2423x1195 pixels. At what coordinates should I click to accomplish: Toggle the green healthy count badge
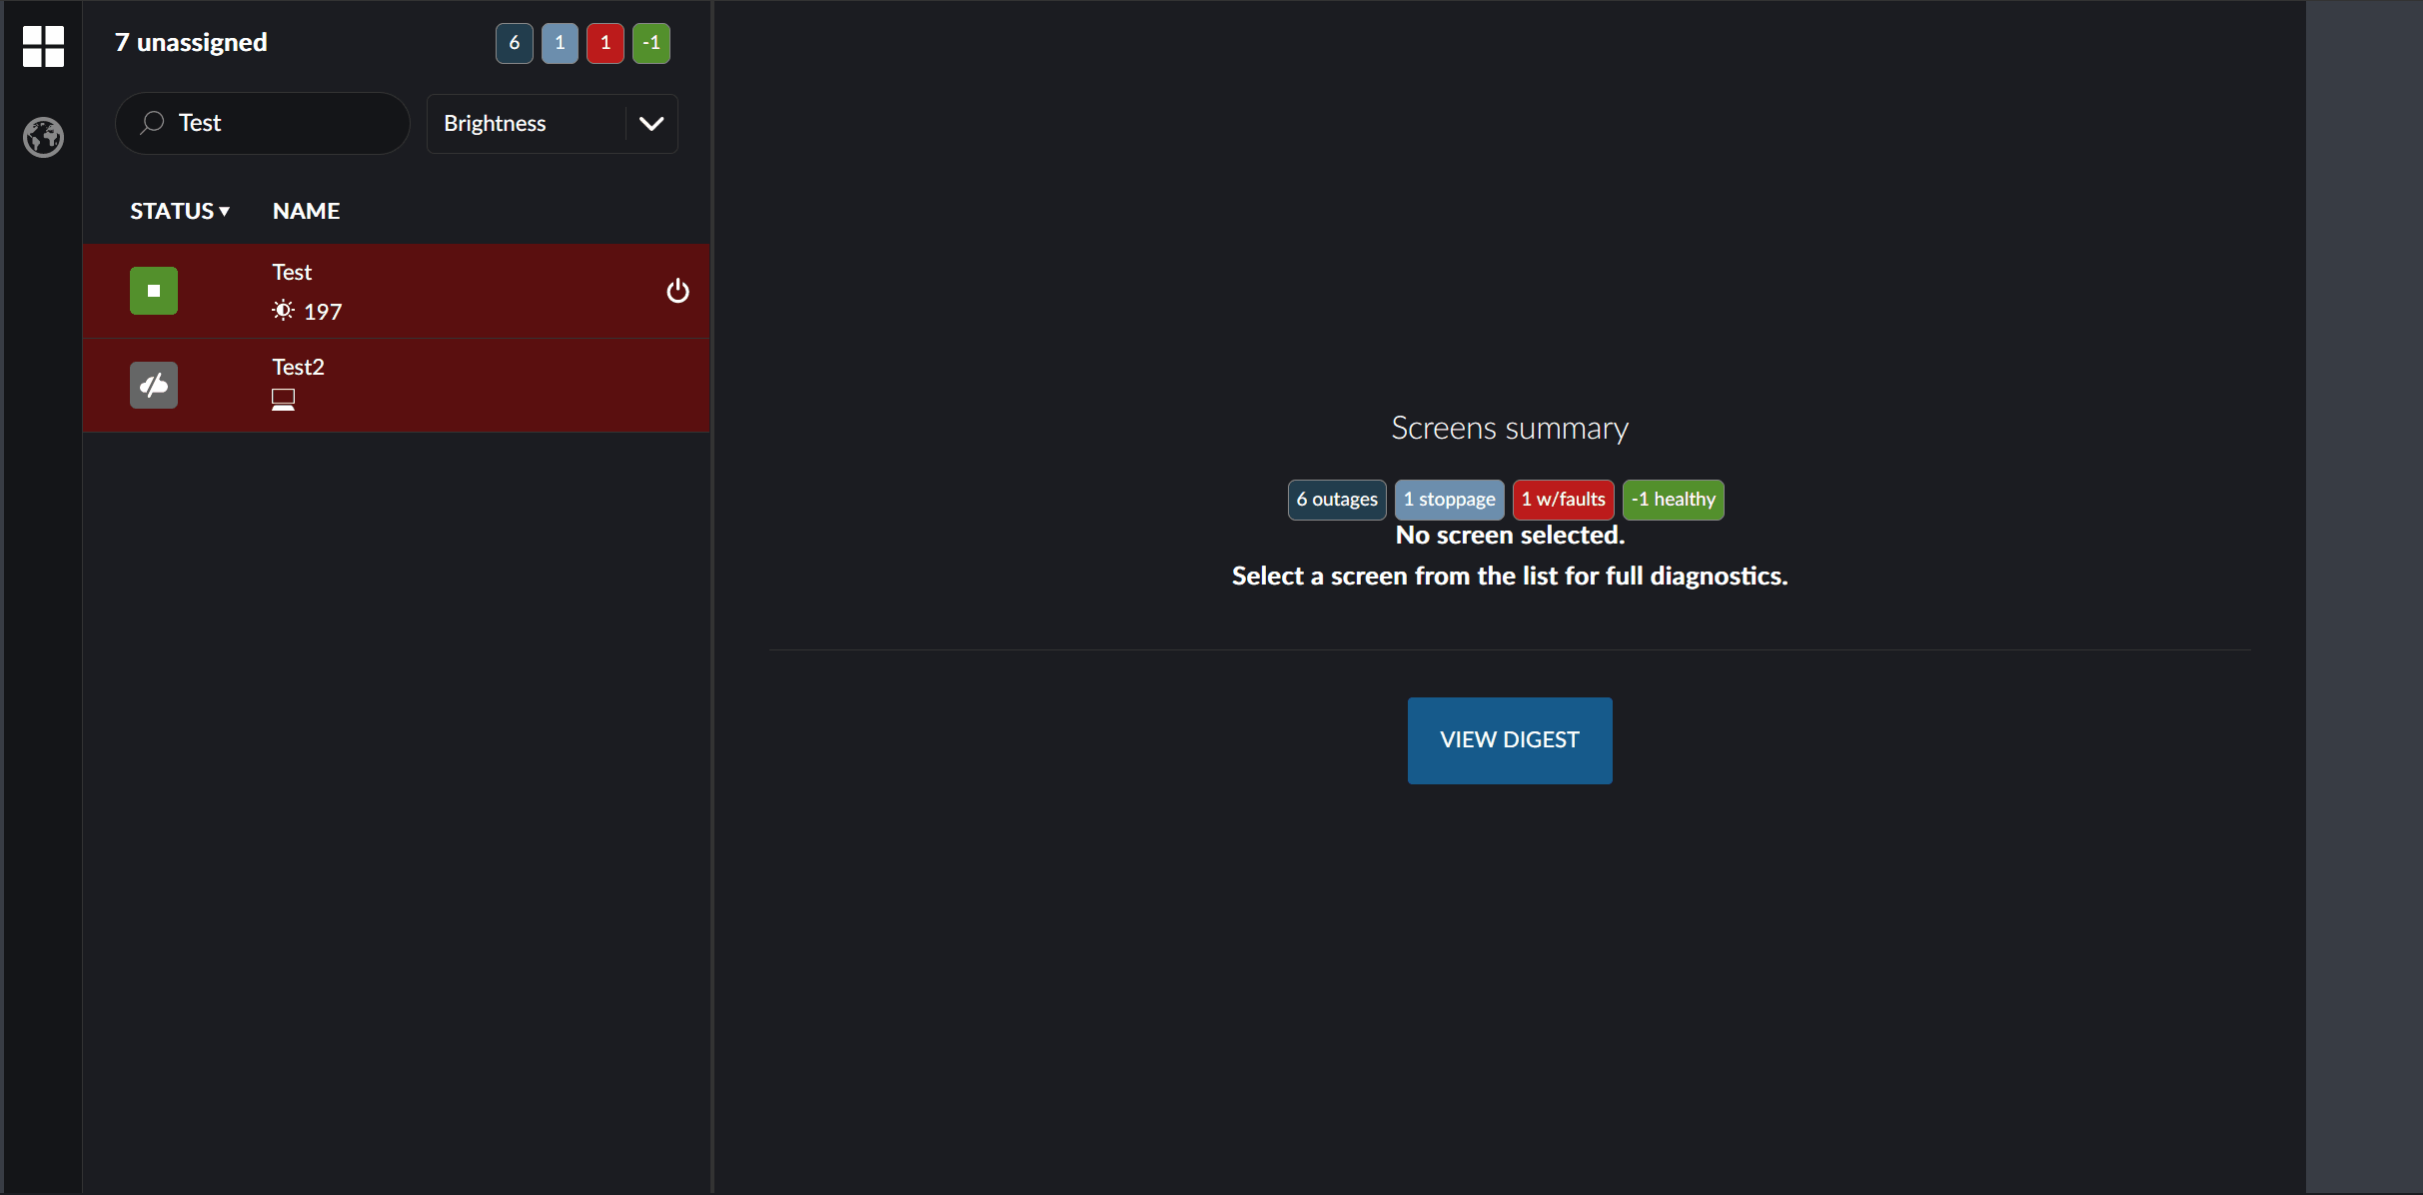[x=650, y=43]
